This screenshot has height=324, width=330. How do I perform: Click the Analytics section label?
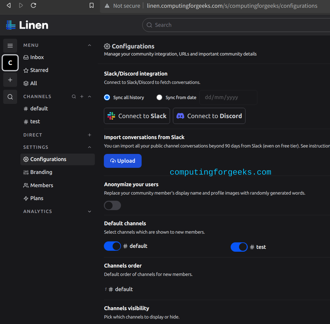click(38, 211)
